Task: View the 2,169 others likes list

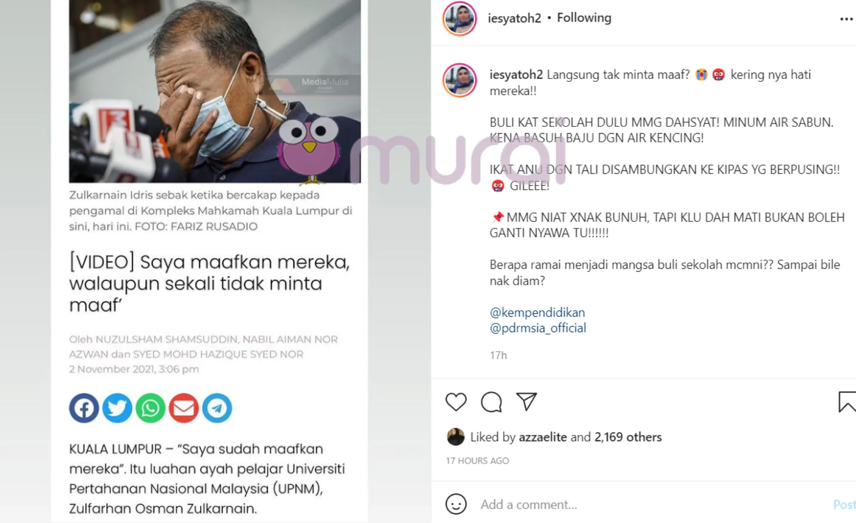Action: click(628, 437)
